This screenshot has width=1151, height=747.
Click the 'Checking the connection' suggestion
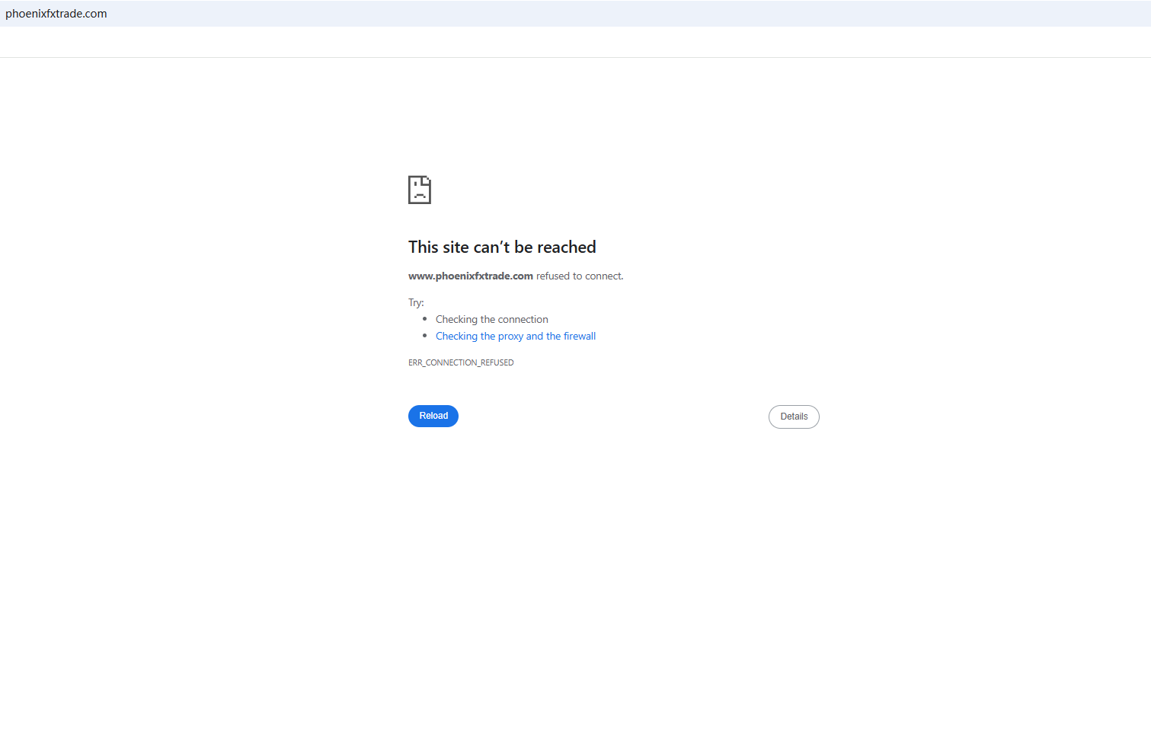492,319
